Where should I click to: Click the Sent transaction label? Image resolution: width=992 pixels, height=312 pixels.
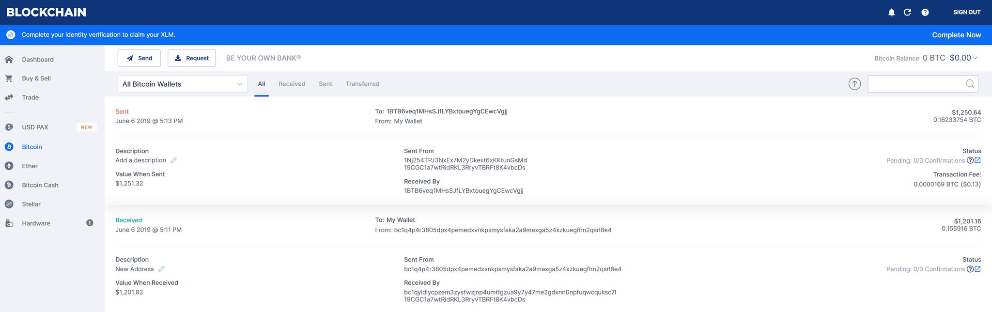point(122,111)
